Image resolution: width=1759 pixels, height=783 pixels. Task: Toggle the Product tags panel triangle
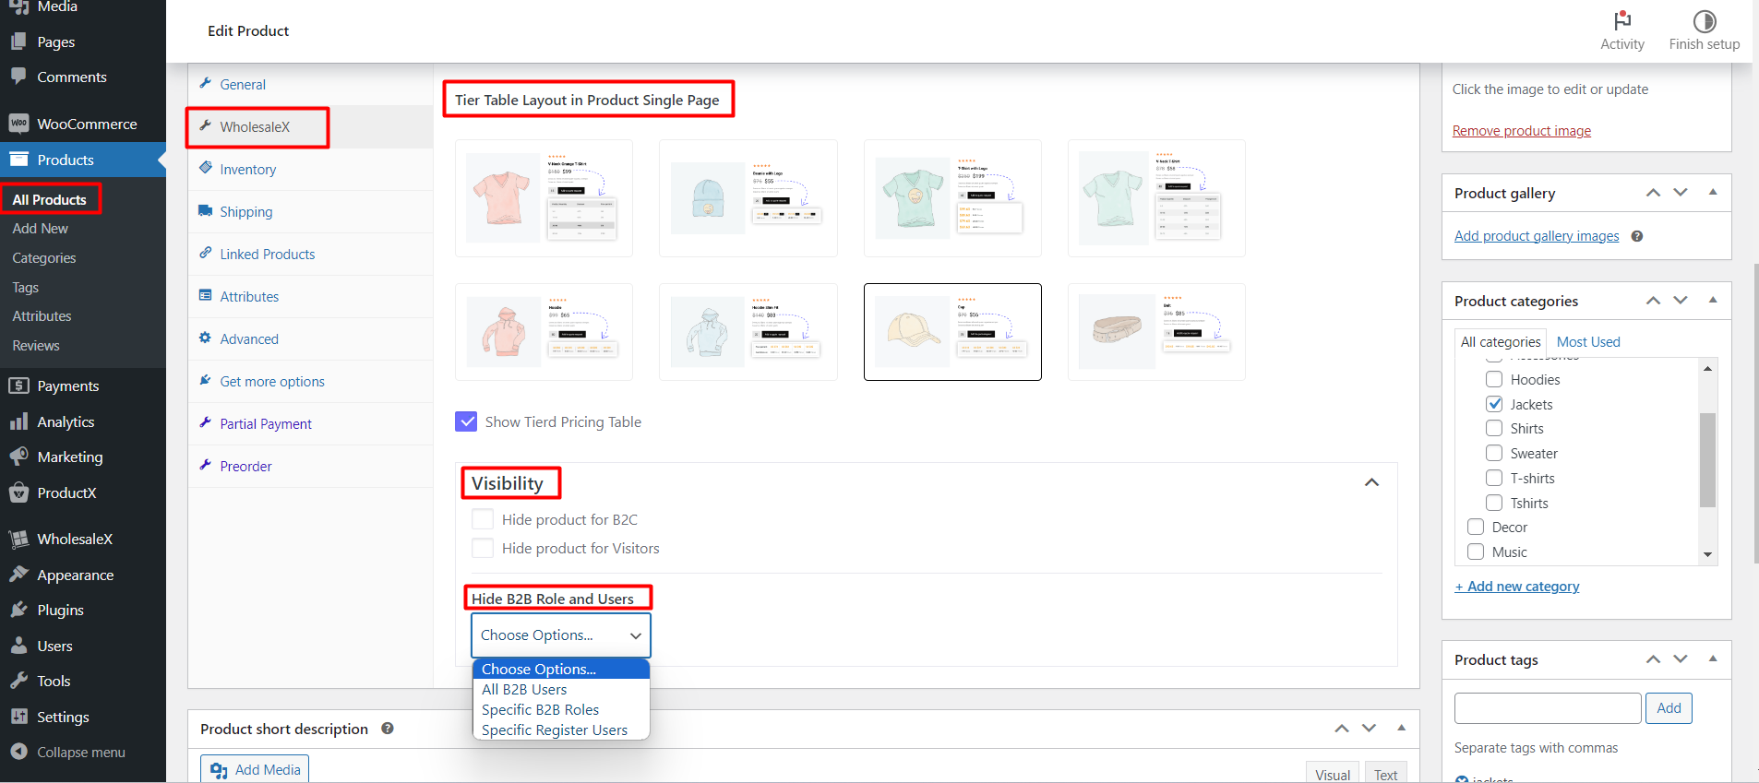click(1713, 658)
